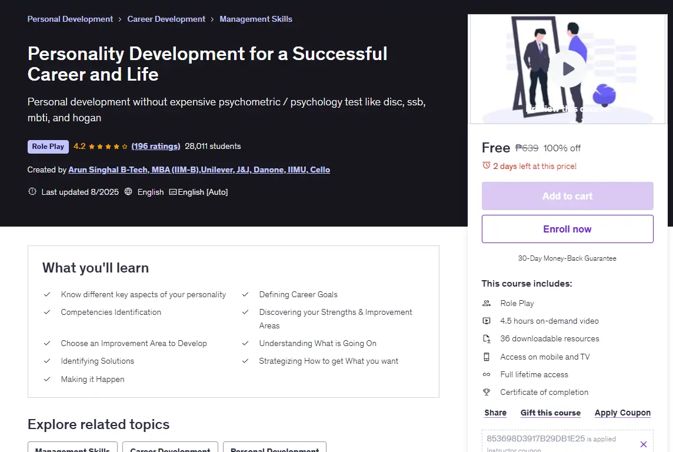This screenshot has height=452, width=673.
Task: Click the trophy certificate icon
Action: point(487,392)
